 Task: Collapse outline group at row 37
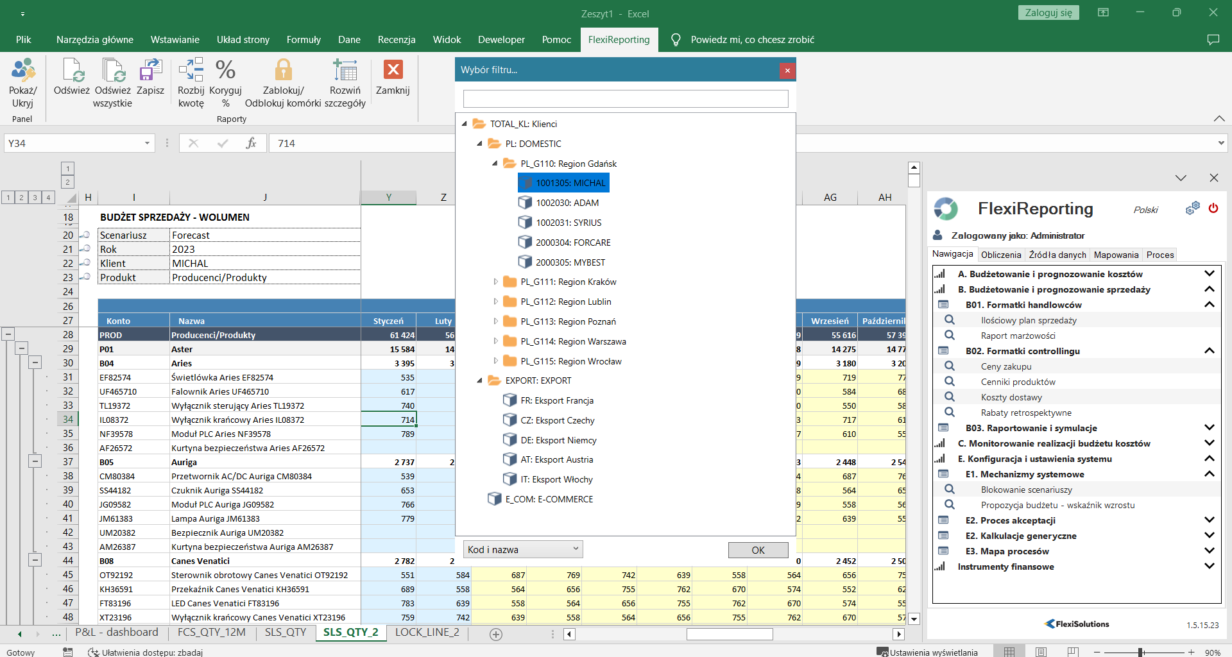pyautogui.click(x=35, y=461)
